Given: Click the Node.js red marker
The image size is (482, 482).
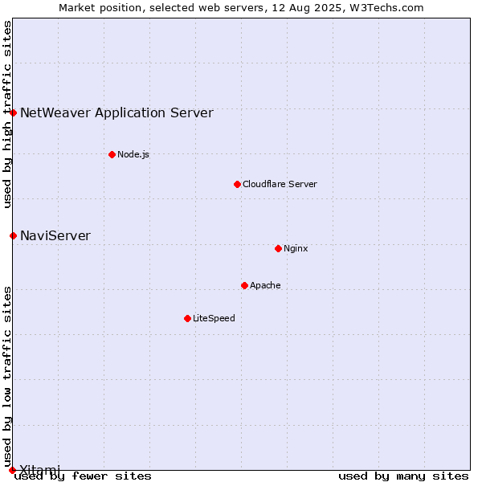Looking at the screenshot, I should 112,154.
